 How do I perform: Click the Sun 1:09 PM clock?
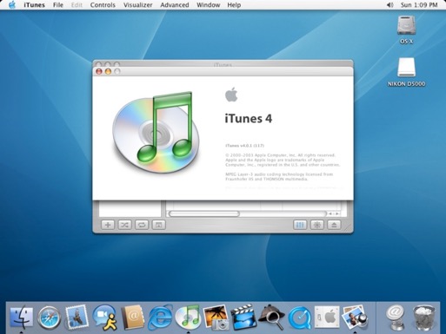coord(419,5)
